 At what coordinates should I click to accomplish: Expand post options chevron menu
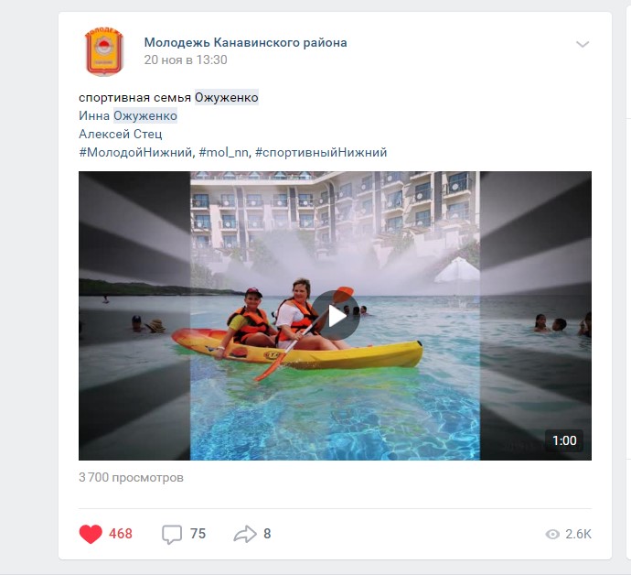pyautogui.click(x=583, y=44)
